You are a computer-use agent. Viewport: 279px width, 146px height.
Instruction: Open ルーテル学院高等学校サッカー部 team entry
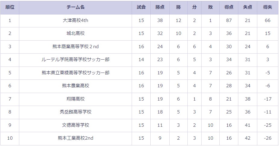click(x=75, y=60)
